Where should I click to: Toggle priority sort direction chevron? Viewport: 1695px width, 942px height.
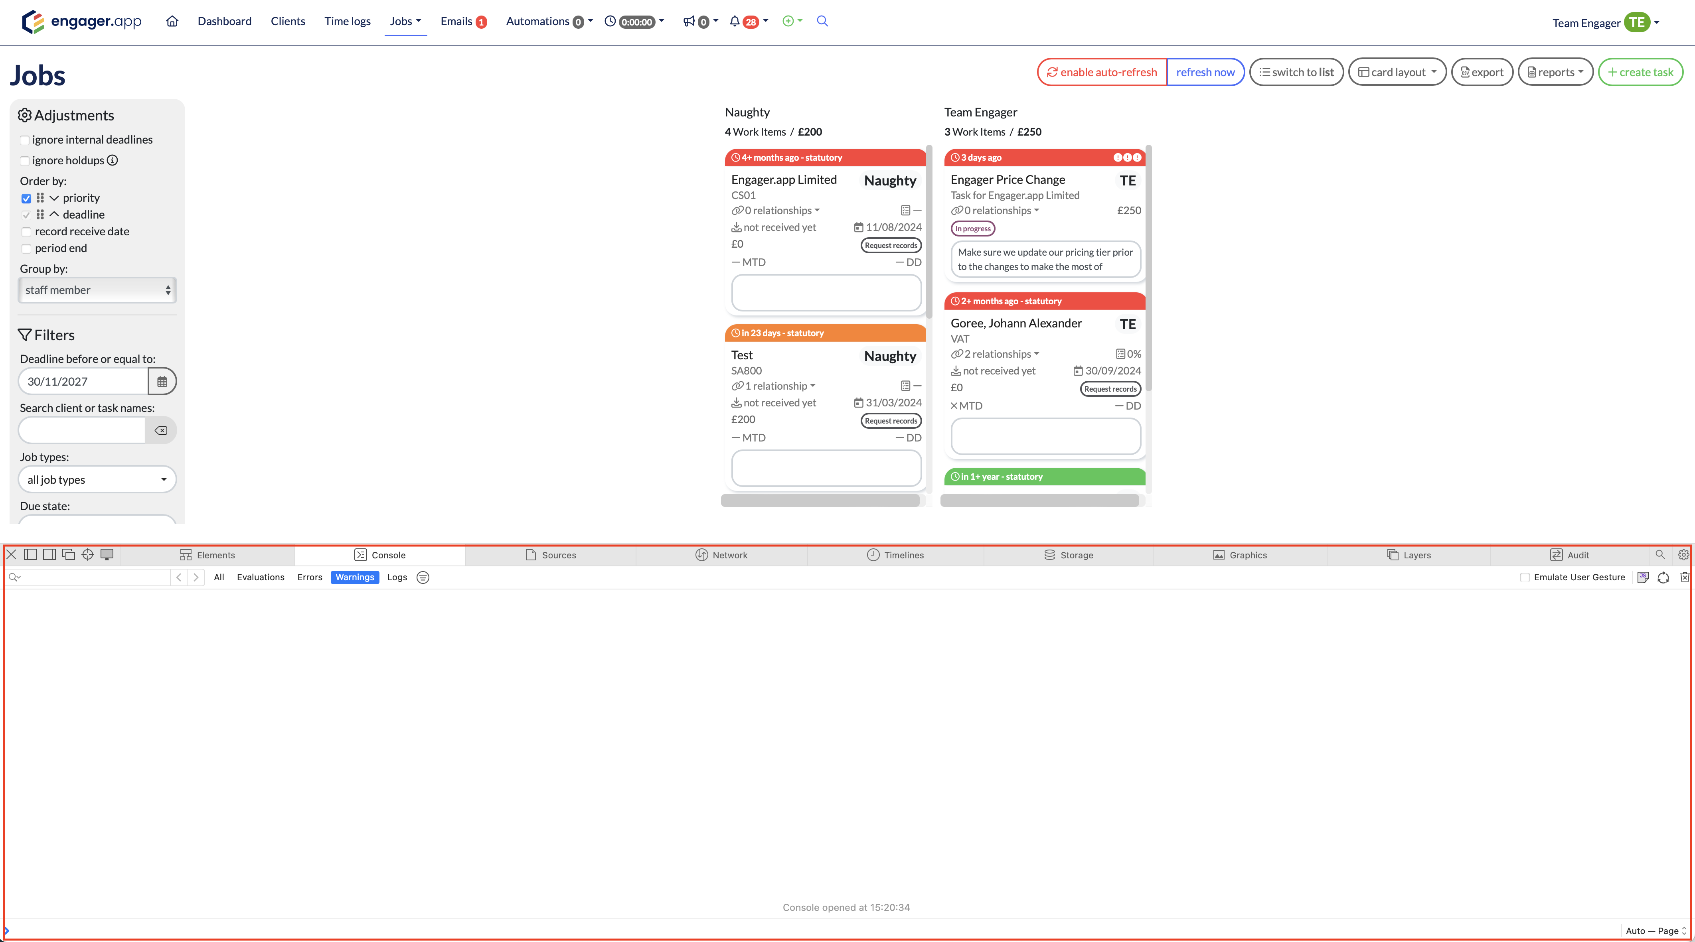[x=54, y=198]
